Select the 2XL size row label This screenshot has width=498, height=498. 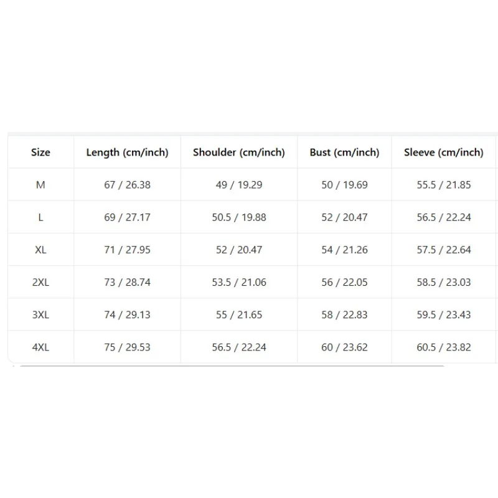[40, 283]
